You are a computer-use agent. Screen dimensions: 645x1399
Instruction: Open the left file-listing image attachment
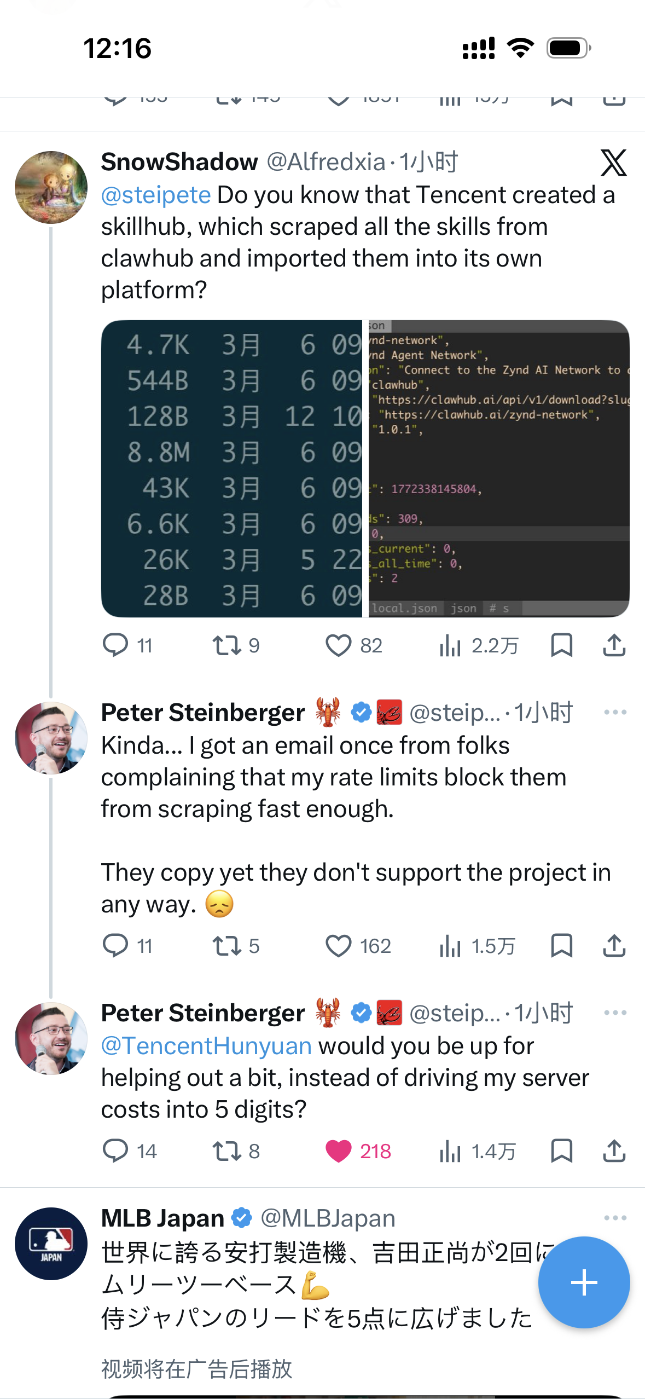[231, 469]
